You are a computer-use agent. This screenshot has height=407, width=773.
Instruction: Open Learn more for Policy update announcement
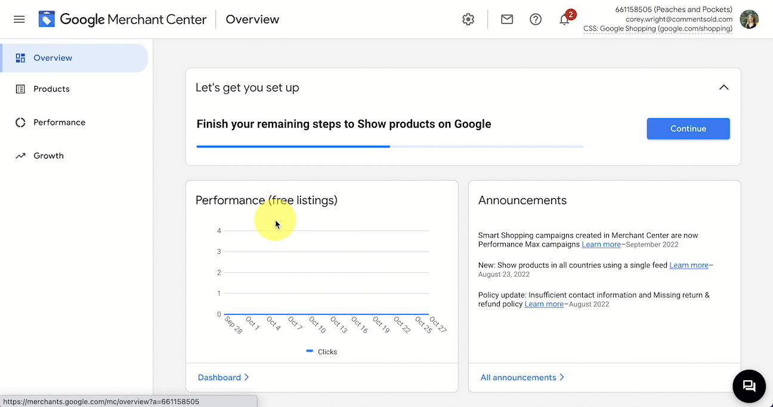[544, 304]
